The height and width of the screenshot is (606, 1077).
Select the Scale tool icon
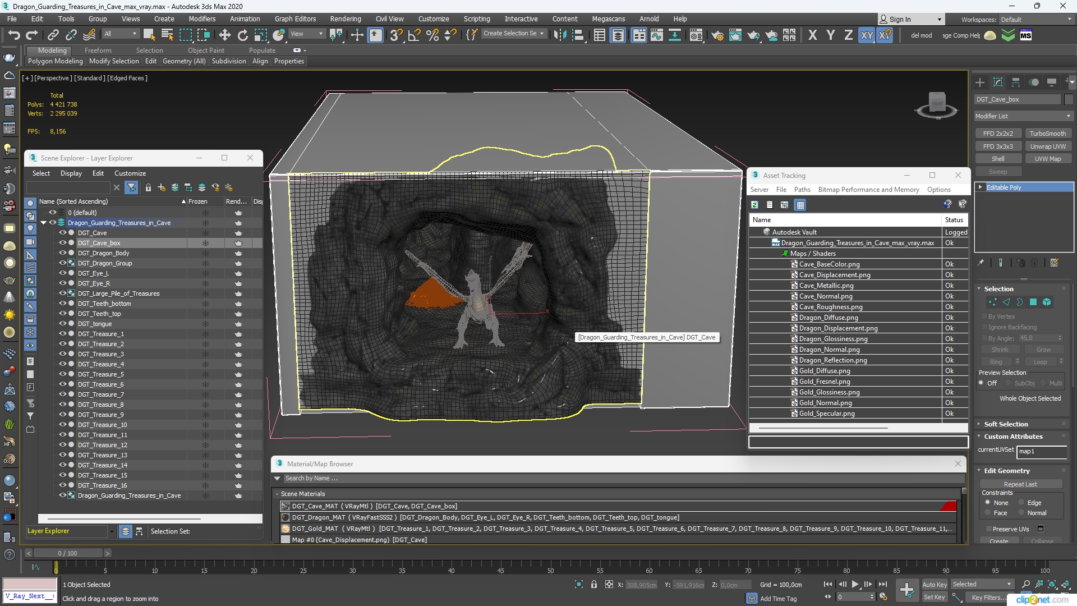tap(260, 35)
